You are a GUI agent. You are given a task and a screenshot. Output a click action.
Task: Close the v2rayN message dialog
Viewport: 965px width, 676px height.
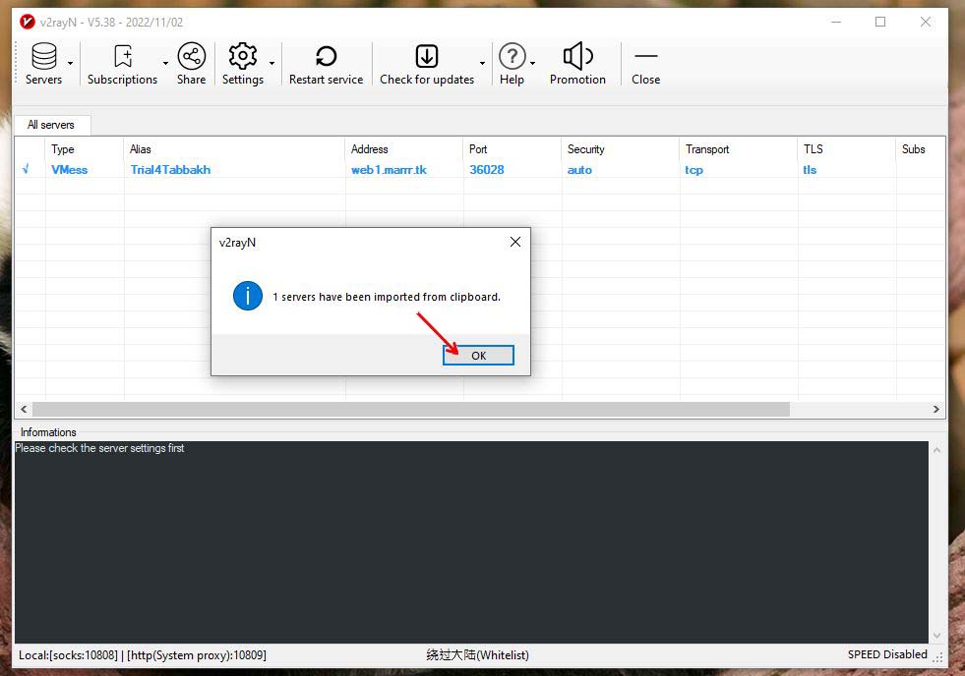[514, 242]
